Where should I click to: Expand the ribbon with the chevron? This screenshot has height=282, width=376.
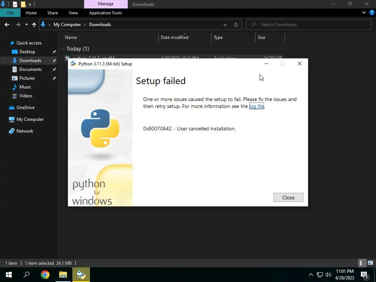point(364,13)
